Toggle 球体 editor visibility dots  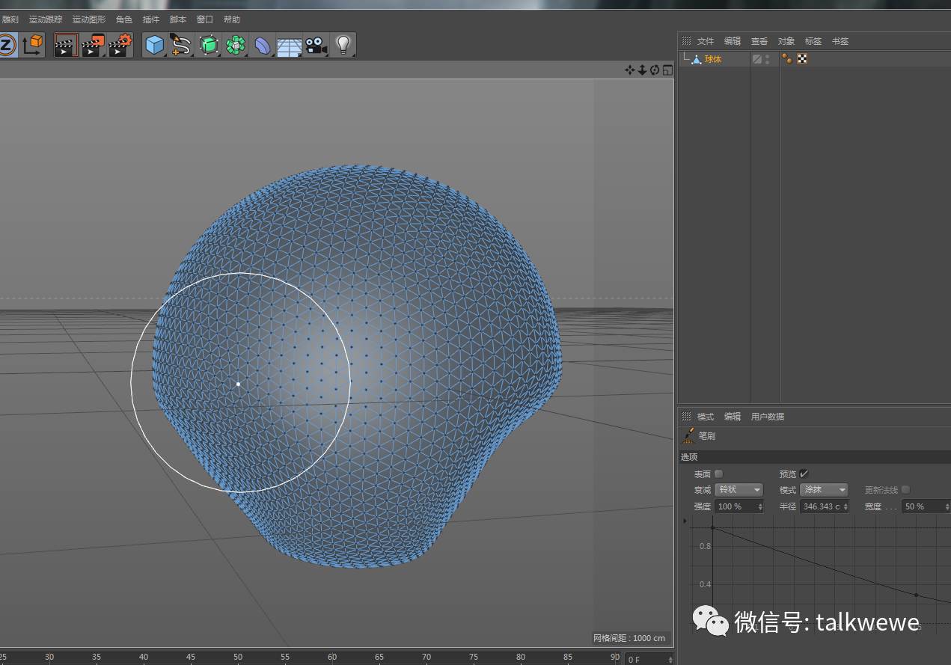[x=767, y=59]
